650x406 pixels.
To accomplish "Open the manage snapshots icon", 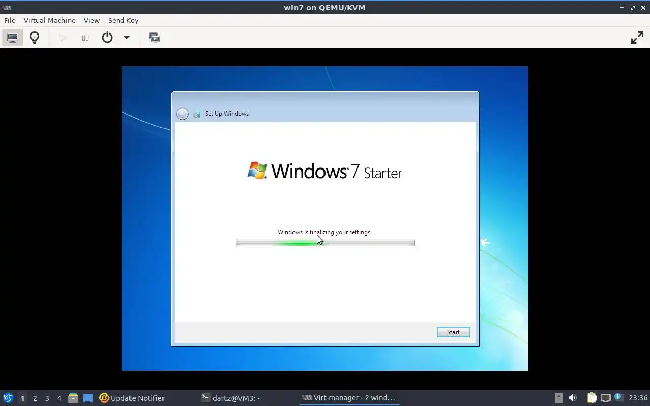I will click(x=154, y=38).
